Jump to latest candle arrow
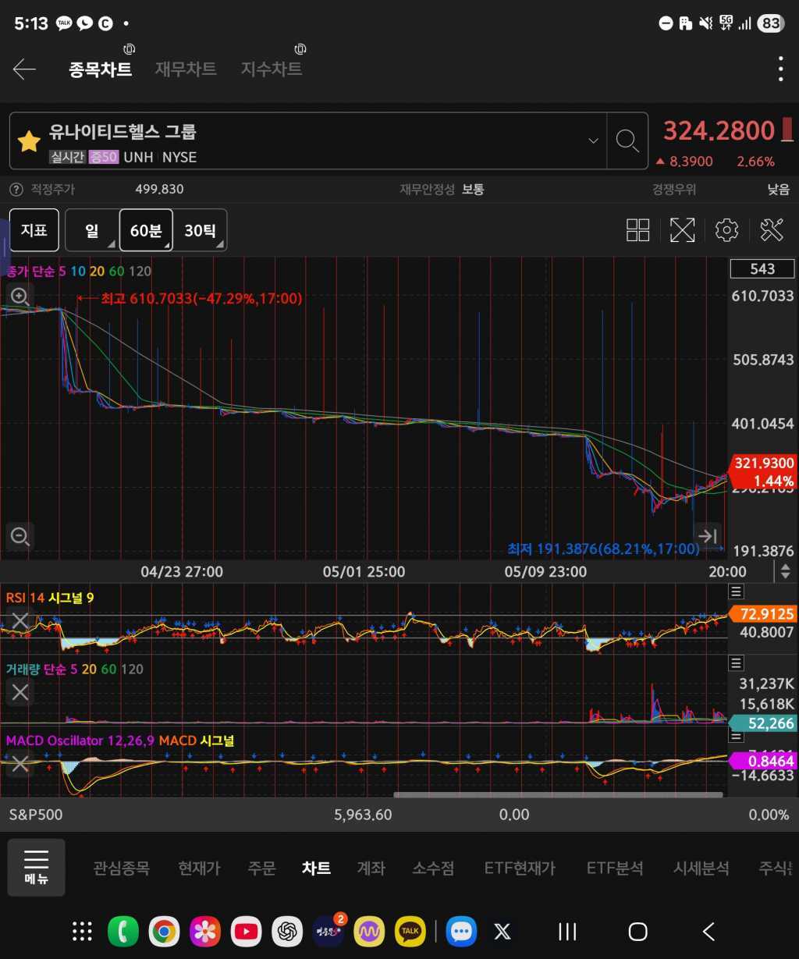 (707, 536)
